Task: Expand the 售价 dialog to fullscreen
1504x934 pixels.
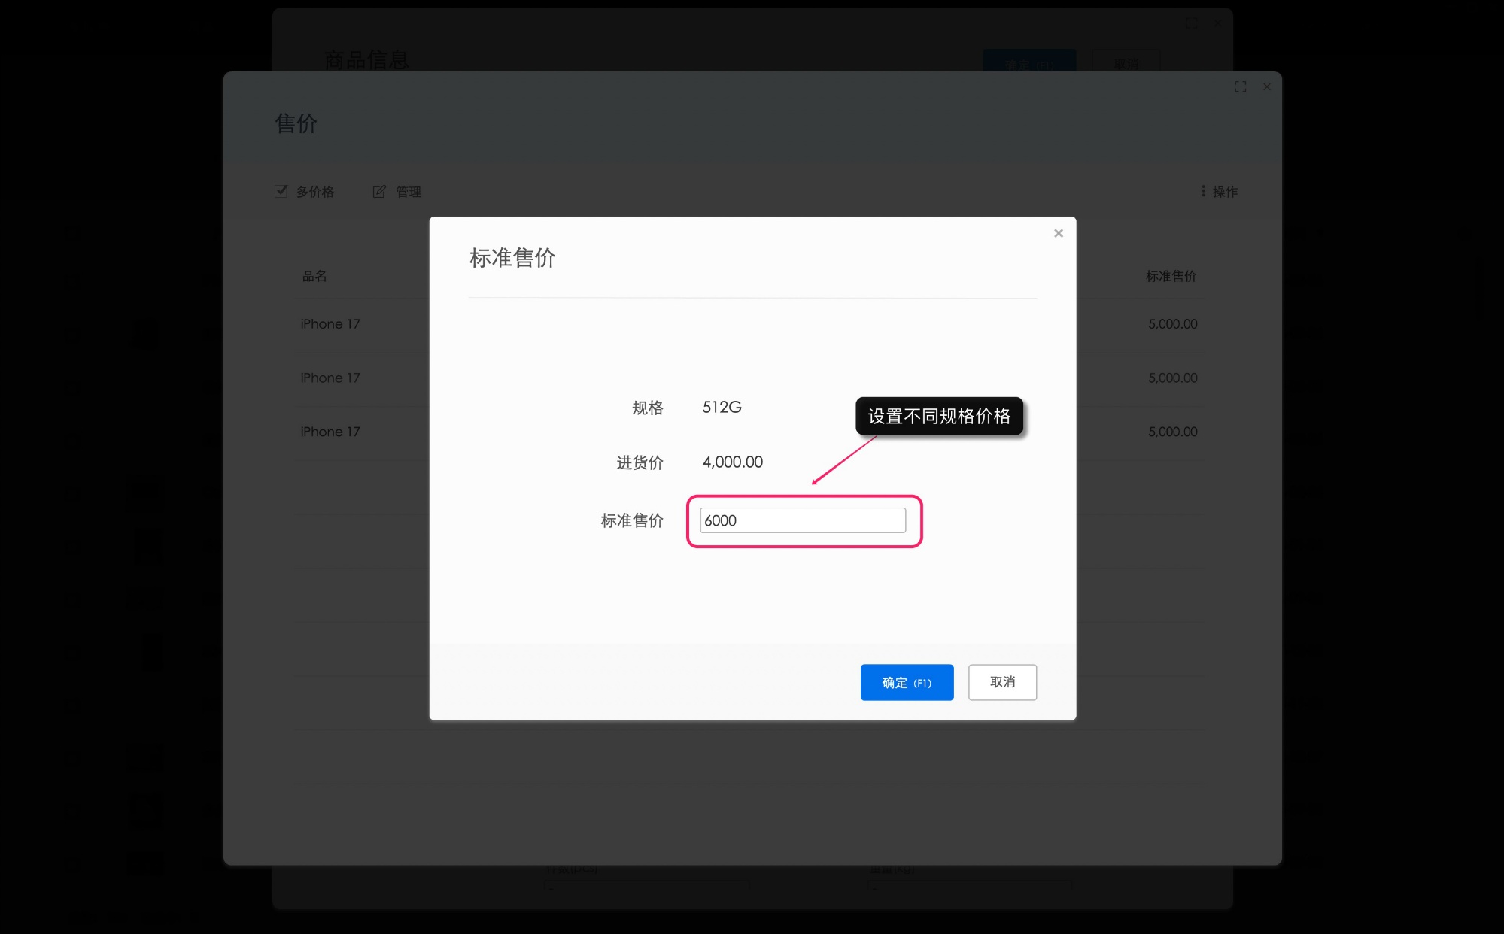Action: pos(1241,86)
